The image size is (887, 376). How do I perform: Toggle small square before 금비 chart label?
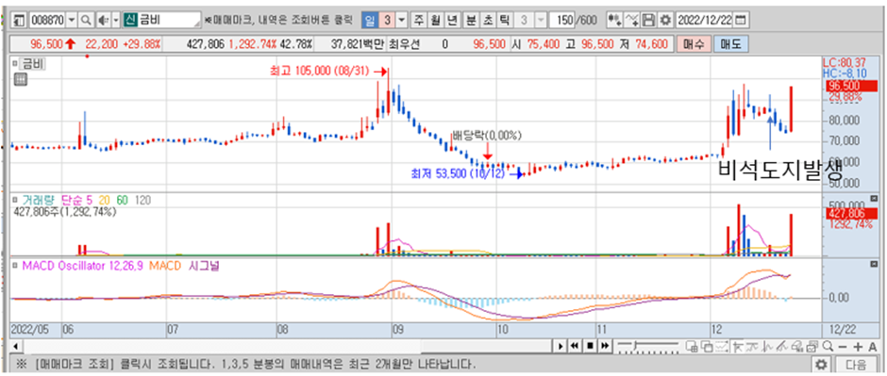pyautogui.click(x=15, y=64)
